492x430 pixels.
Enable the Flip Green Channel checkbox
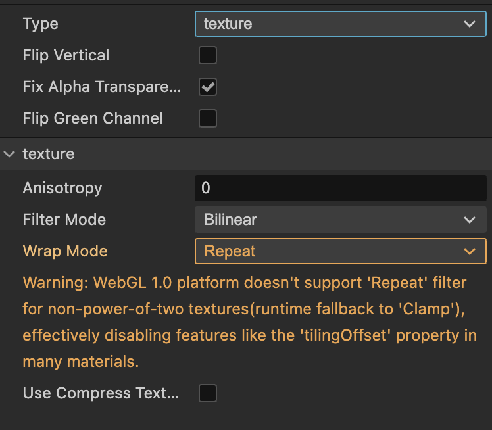[208, 118]
